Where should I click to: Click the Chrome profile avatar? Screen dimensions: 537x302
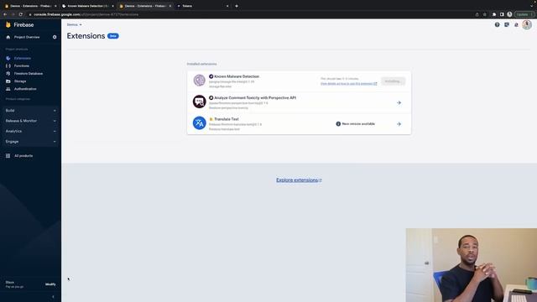[x=509, y=14]
